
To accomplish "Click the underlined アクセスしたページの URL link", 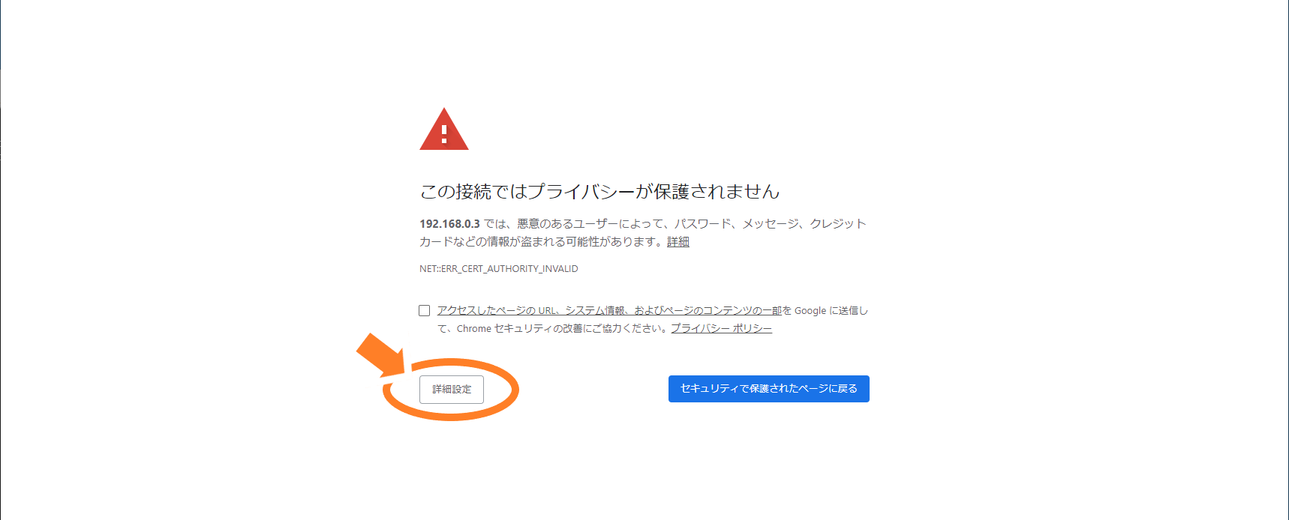I will click(x=609, y=310).
